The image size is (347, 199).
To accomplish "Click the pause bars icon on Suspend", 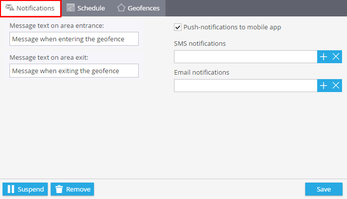I will tap(11, 189).
